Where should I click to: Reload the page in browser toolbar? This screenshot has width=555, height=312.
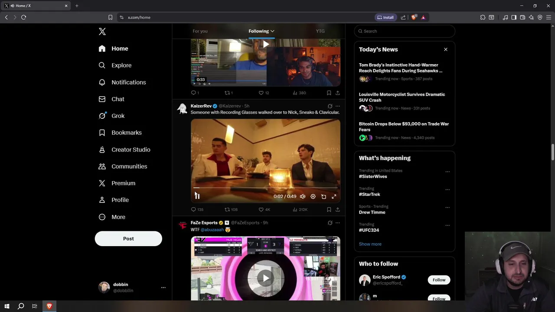23,17
